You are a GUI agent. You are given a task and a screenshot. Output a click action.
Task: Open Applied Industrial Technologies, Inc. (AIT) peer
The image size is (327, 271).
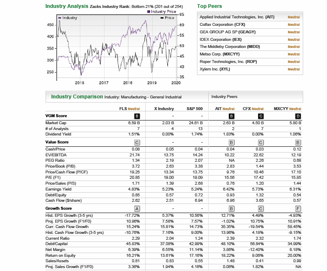237,17
